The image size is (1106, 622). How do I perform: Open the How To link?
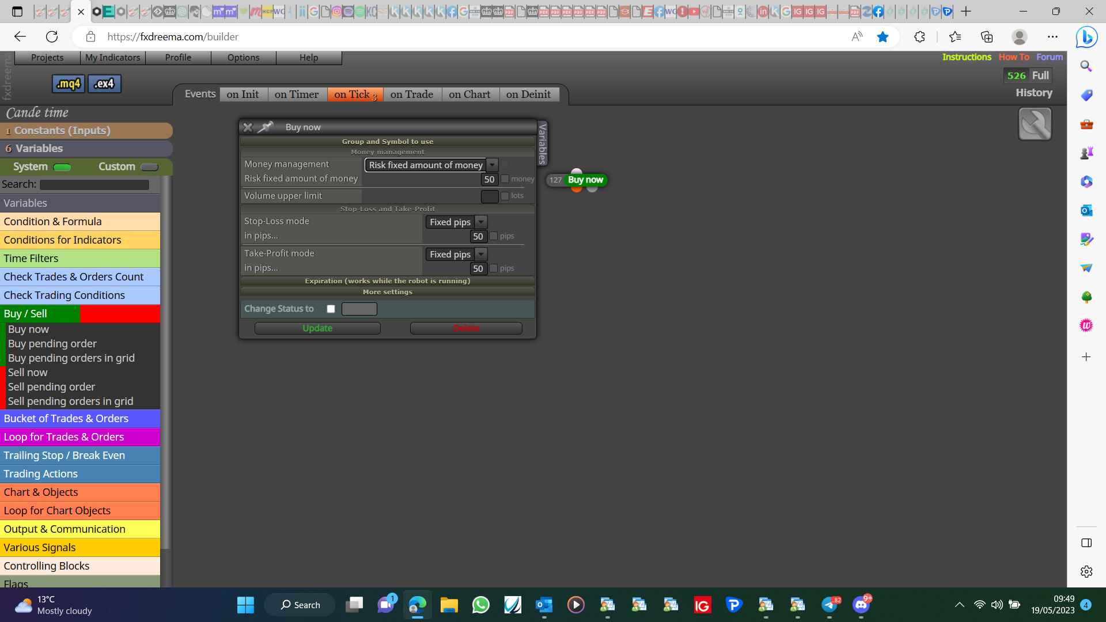pyautogui.click(x=1014, y=57)
